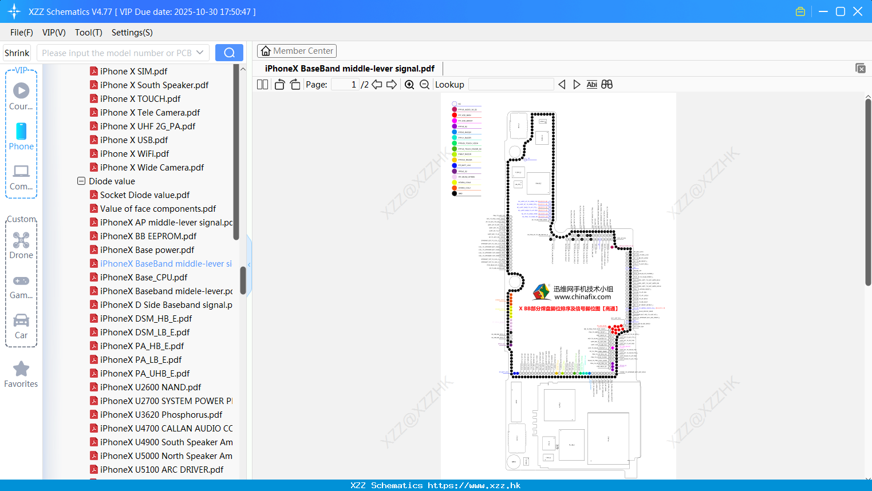Click the blue search button

[229, 53]
